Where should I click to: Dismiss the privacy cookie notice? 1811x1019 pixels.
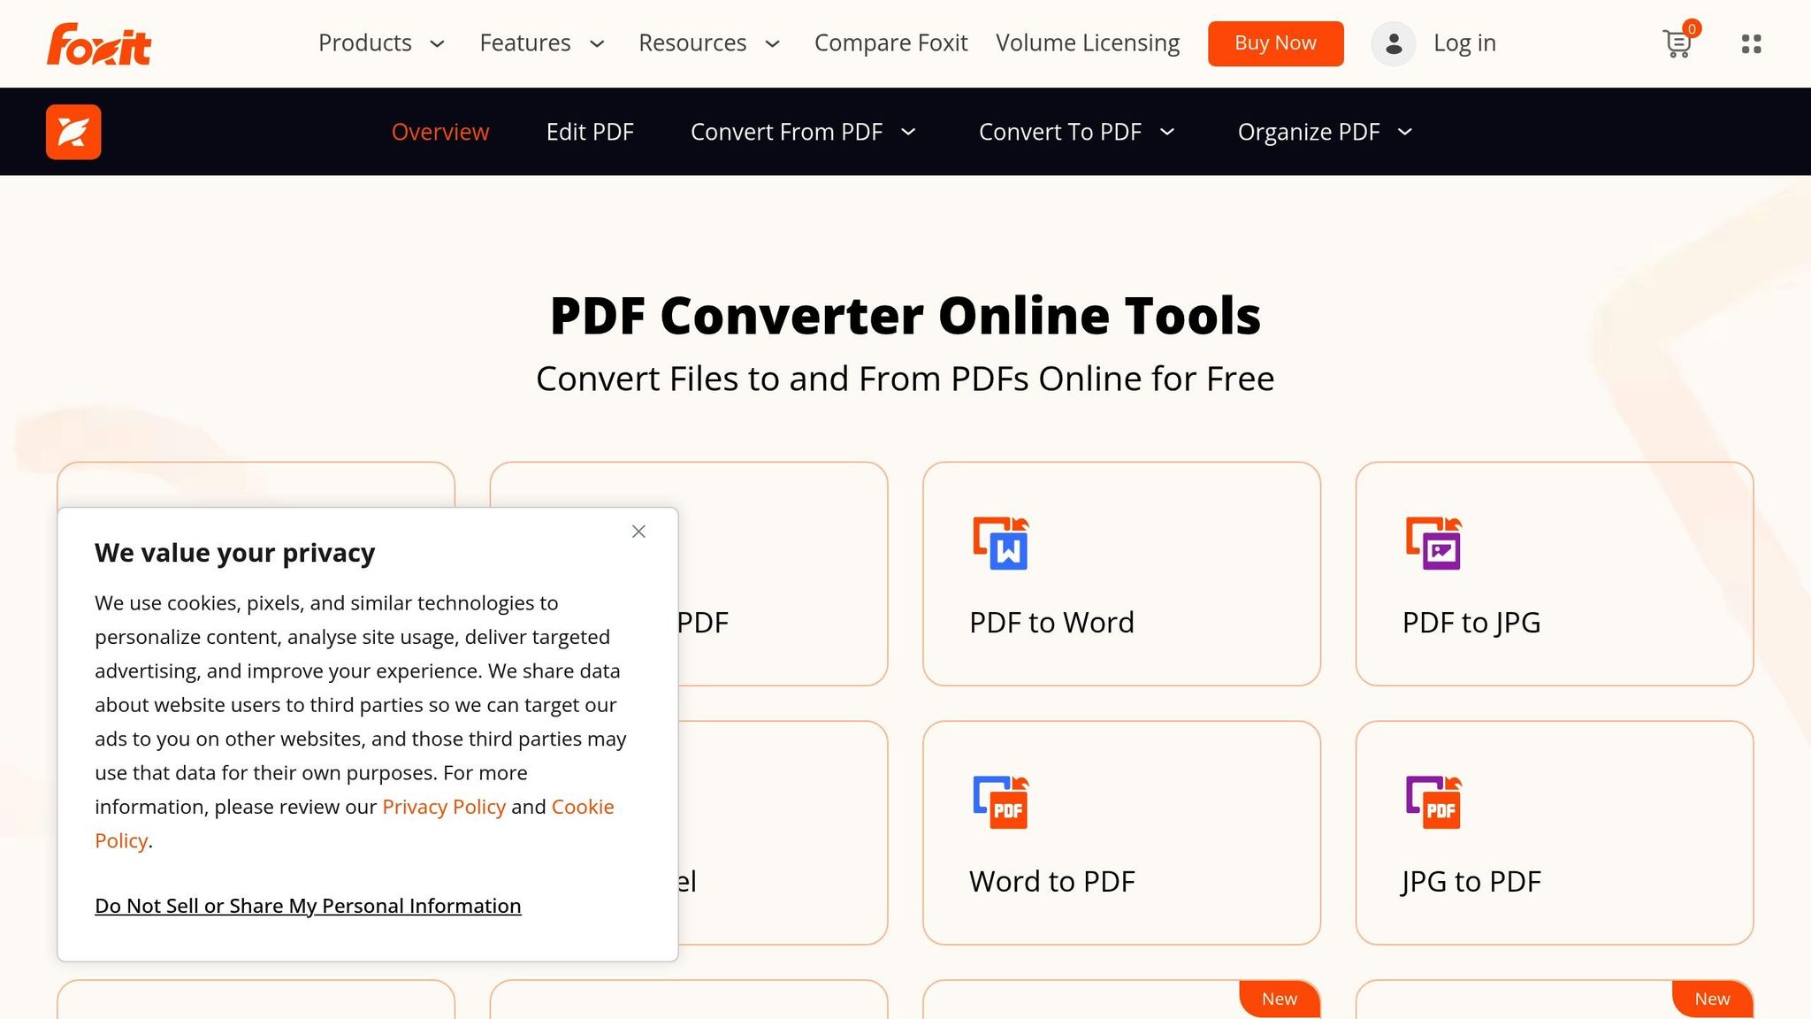tap(638, 531)
